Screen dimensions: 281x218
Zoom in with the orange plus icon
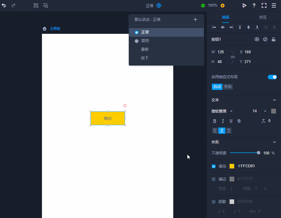tap(222, 5)
